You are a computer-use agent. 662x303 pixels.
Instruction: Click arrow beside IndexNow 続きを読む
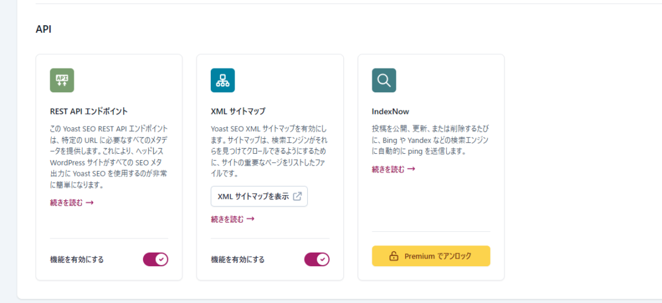tap(411, 169)
